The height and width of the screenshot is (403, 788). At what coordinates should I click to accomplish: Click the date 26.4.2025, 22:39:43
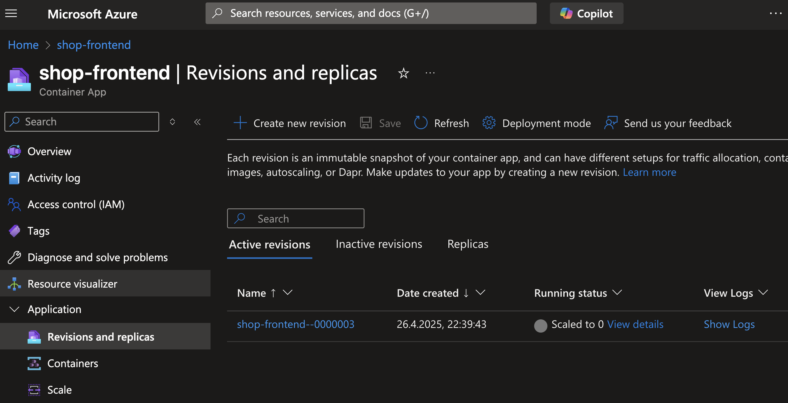[441, 324]
